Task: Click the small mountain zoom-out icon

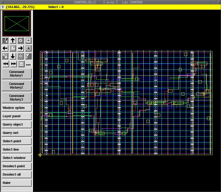Action: 28,40
